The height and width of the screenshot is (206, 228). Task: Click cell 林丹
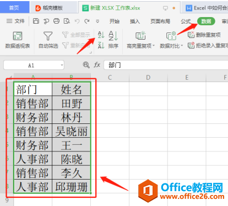point(71,117)
